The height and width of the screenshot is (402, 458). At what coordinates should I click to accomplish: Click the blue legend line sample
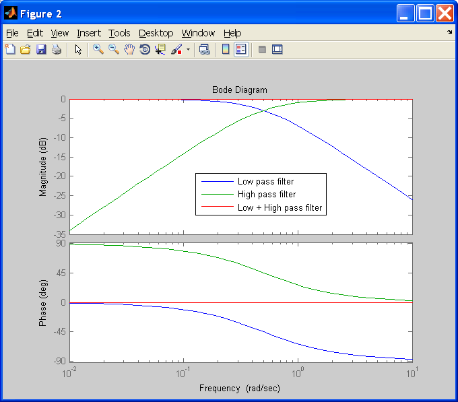(218, 182)
